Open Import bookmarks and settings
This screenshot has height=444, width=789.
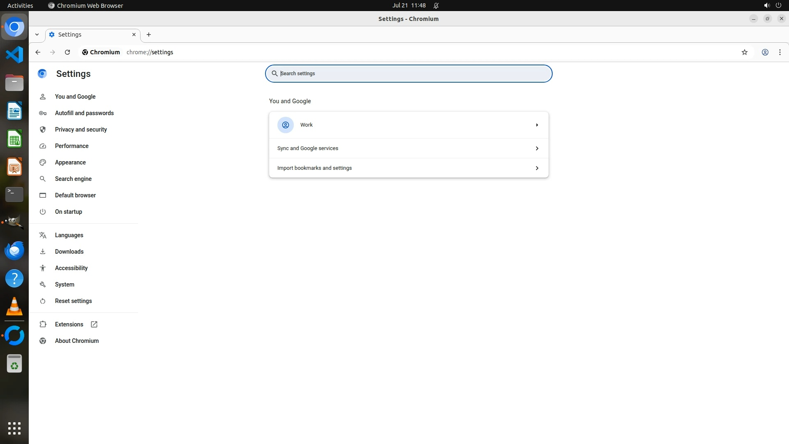pyautogui.click(x=408, y=168)
